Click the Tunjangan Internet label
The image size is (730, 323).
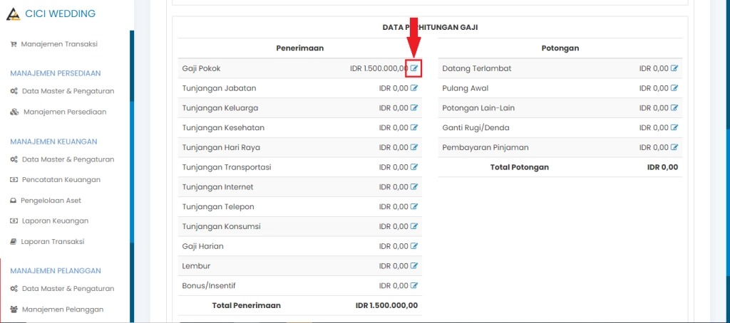tap(217, 187)
